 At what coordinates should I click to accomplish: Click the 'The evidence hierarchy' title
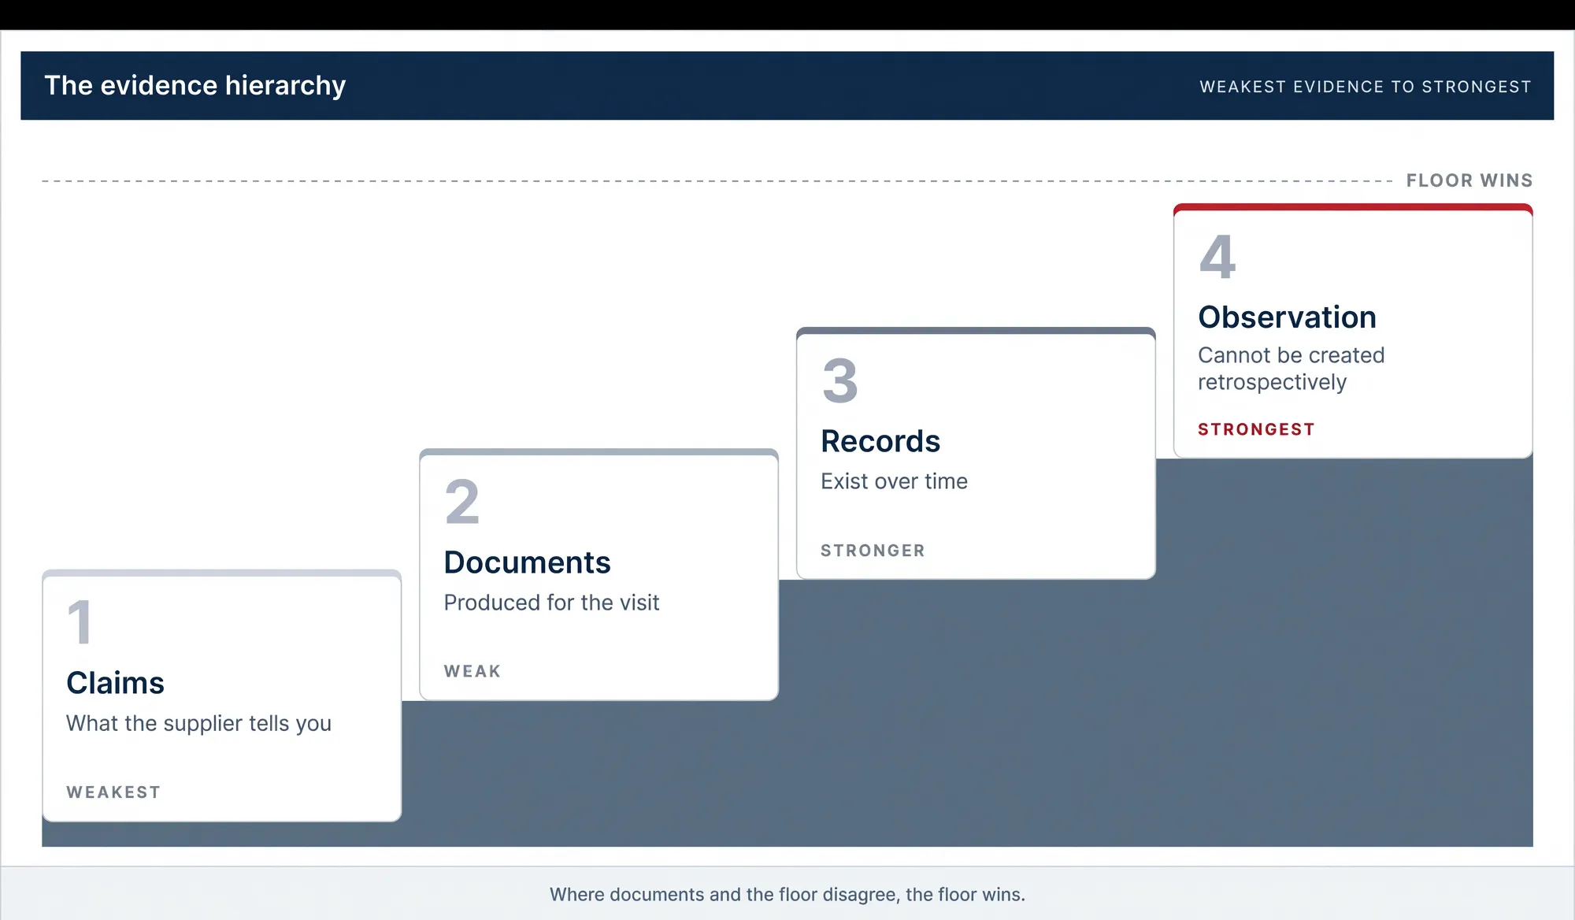tap(195, 85)
